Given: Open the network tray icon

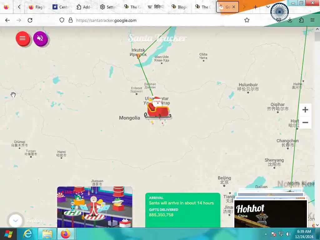Looking at the screenshot, I should coord(281,234).
